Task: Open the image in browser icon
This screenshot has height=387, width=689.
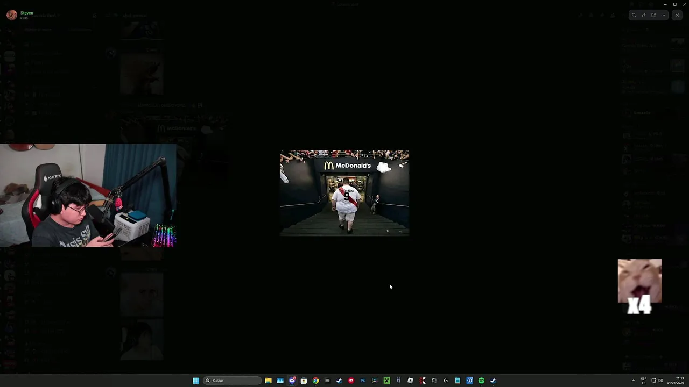Action: pyautogui.click(x=653, y=15)
